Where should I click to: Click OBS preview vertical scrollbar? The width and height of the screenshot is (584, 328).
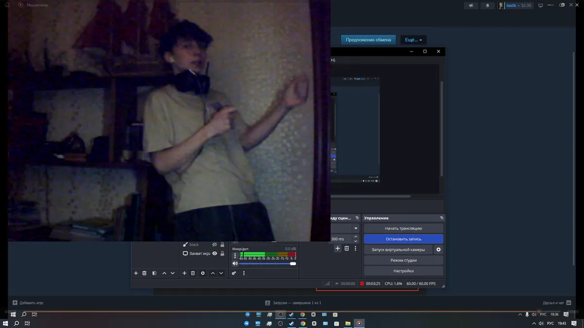pos(442,129)
